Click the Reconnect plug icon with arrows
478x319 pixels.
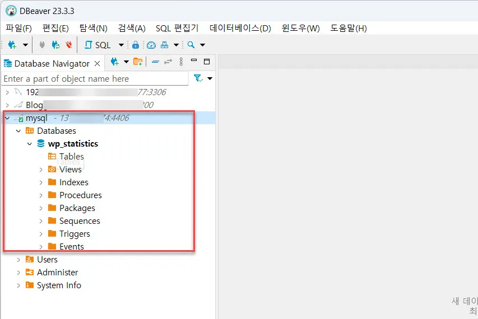[56, 45]
